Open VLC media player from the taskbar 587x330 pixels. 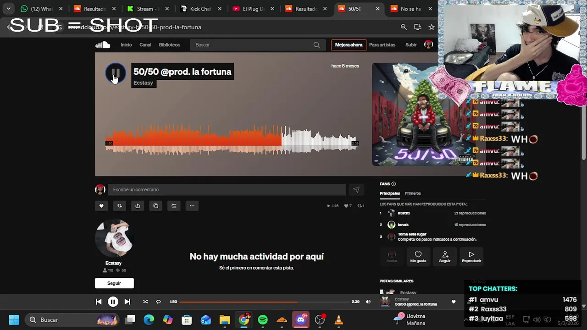point(339,320)
